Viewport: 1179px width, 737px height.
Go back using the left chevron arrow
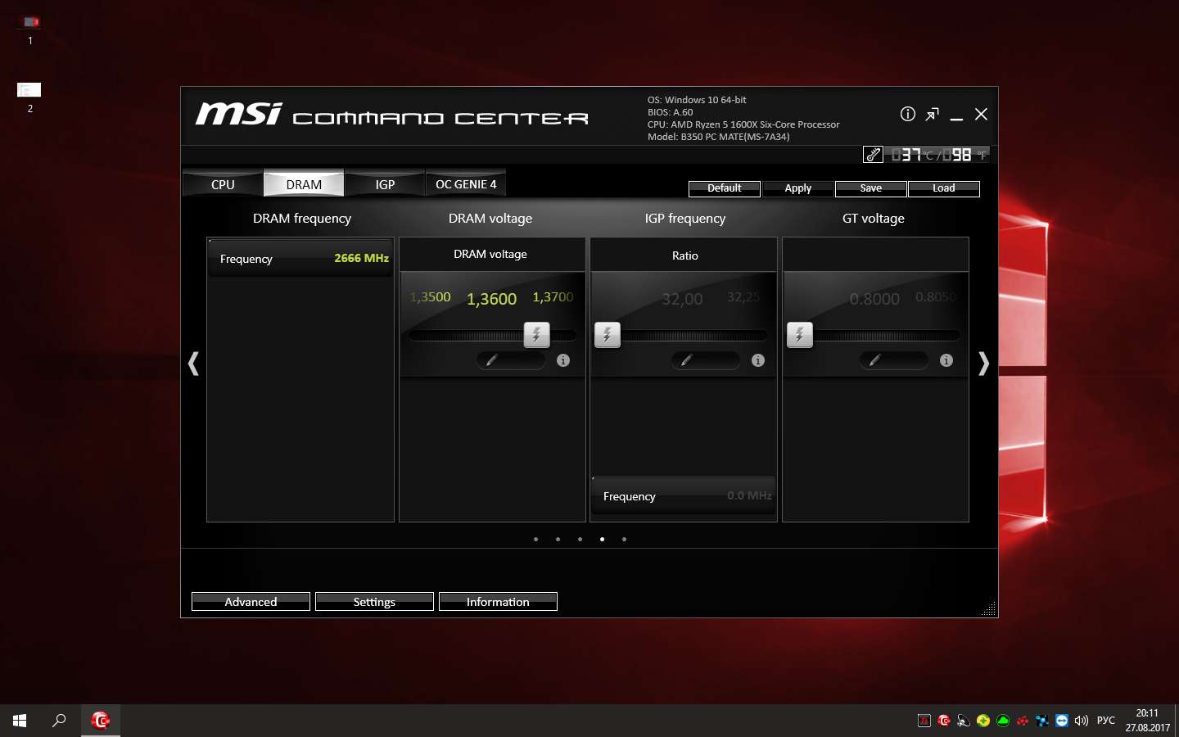193,363
